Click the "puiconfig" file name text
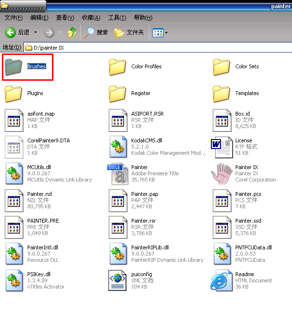This screenshot has height=311, width=292. coord(142,274)
